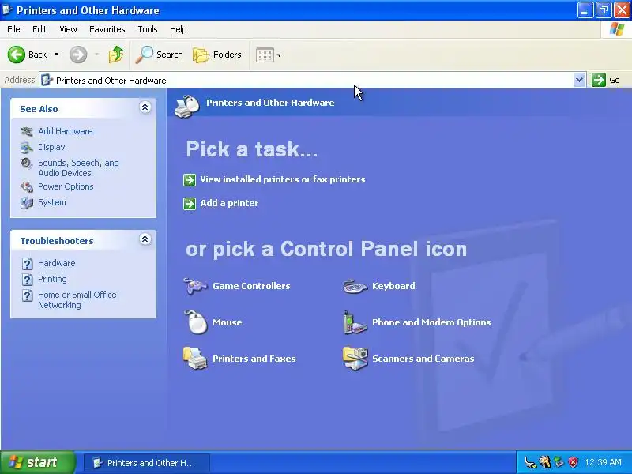This screenshot has width=632, height=474.
Task: Open the Keyboard control panel label
Action: coord(393,286)
